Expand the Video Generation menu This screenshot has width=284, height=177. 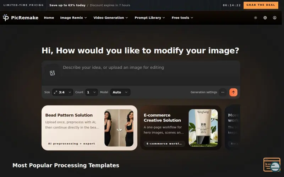[111, 18]
